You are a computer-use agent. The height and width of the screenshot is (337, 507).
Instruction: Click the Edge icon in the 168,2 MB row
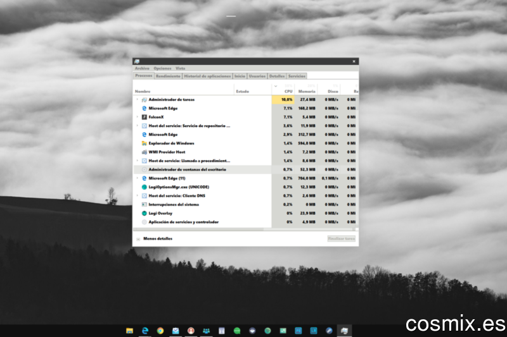pyautogui.click(x=144, y=109)
